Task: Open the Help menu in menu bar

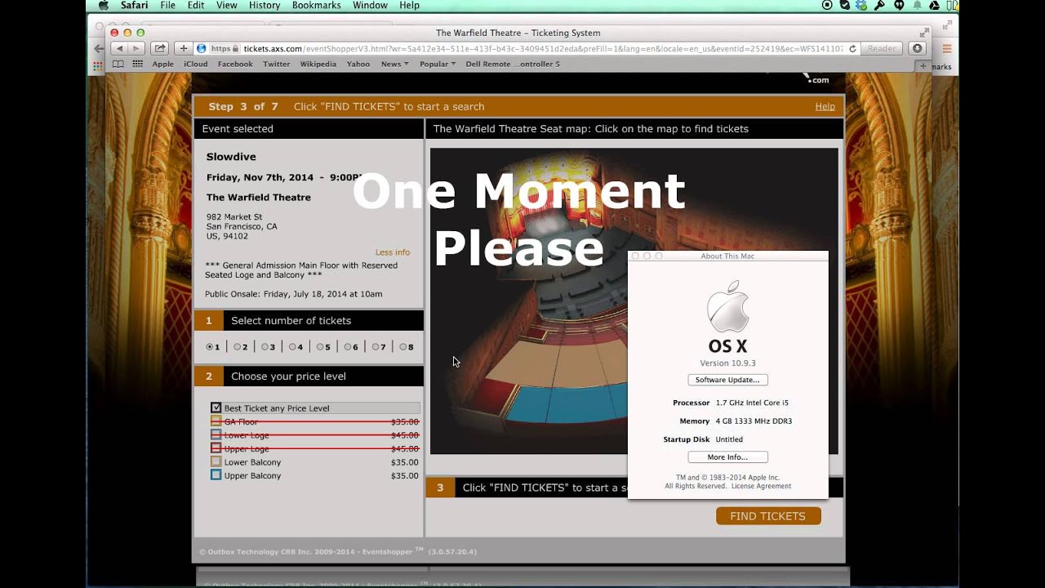Action: click(x=409, y=6)
